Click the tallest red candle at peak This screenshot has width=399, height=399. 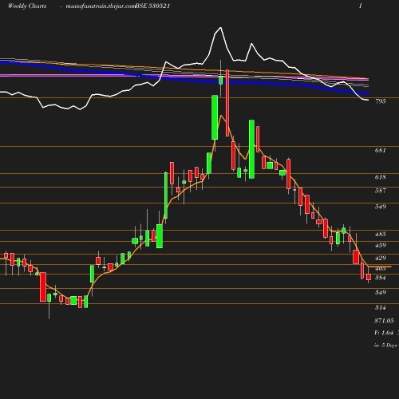[227, 103]
